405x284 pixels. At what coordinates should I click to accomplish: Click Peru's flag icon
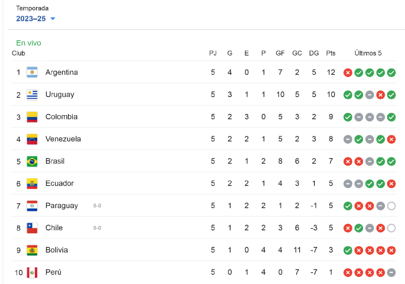click(32, 272)
